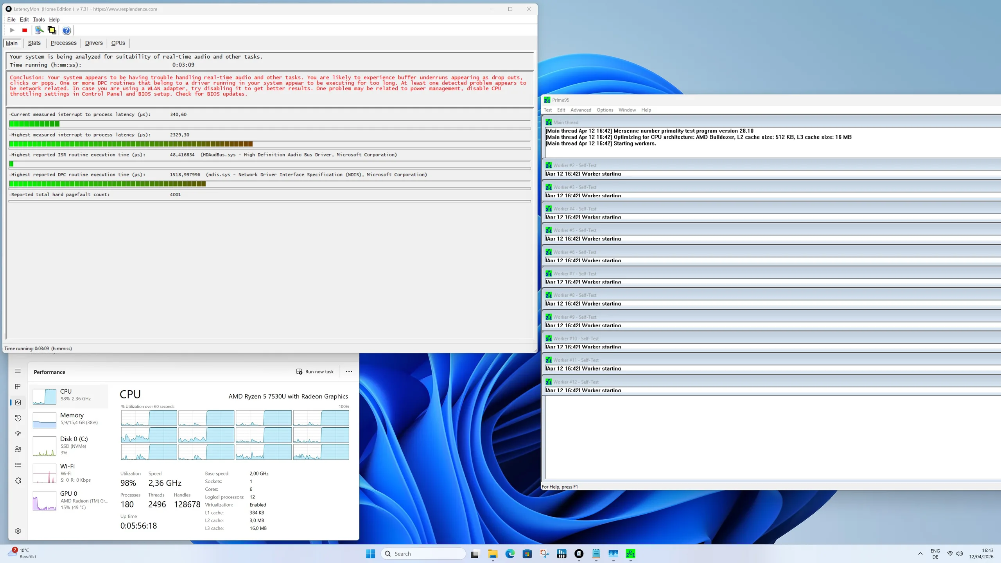Open the three-dots more options menu
Image resolution: width=1001 pixels, height=563 pixels.
(x=349, y=372)
